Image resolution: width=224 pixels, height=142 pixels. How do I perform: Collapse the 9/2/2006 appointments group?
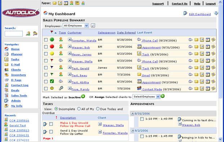132,130
